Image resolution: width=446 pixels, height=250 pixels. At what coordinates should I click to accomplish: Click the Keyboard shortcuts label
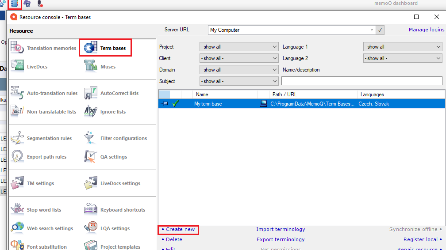123,210
